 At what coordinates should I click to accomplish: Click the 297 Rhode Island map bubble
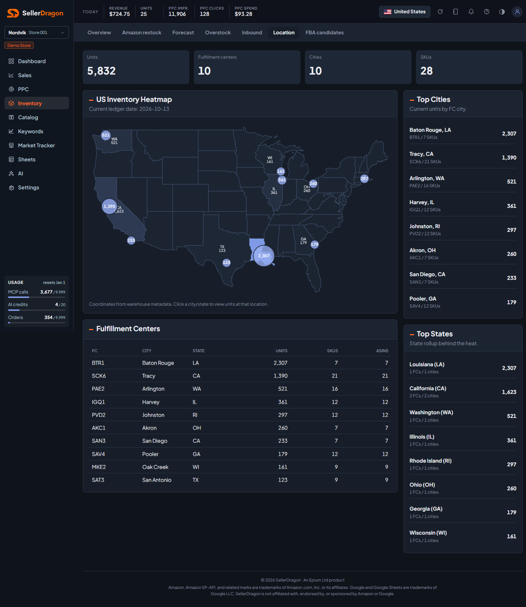364,179
